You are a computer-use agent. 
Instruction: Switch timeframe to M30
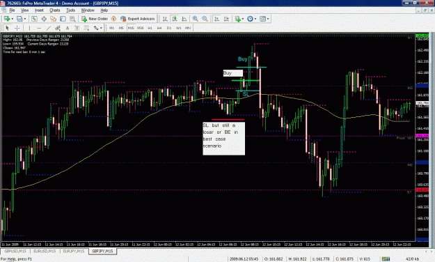pyautogui.click(x=141, y=28)
